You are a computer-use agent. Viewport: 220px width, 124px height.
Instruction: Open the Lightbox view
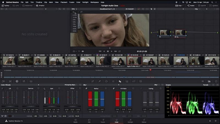click(214, 5)
